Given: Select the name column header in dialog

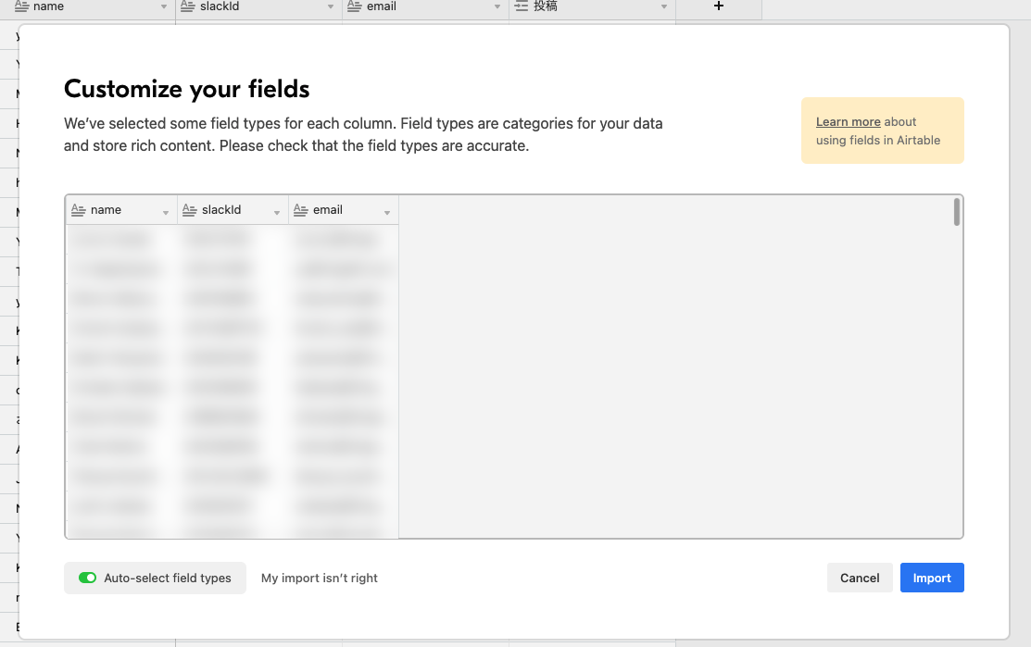Looking at the screenshot, I should 121,210.
